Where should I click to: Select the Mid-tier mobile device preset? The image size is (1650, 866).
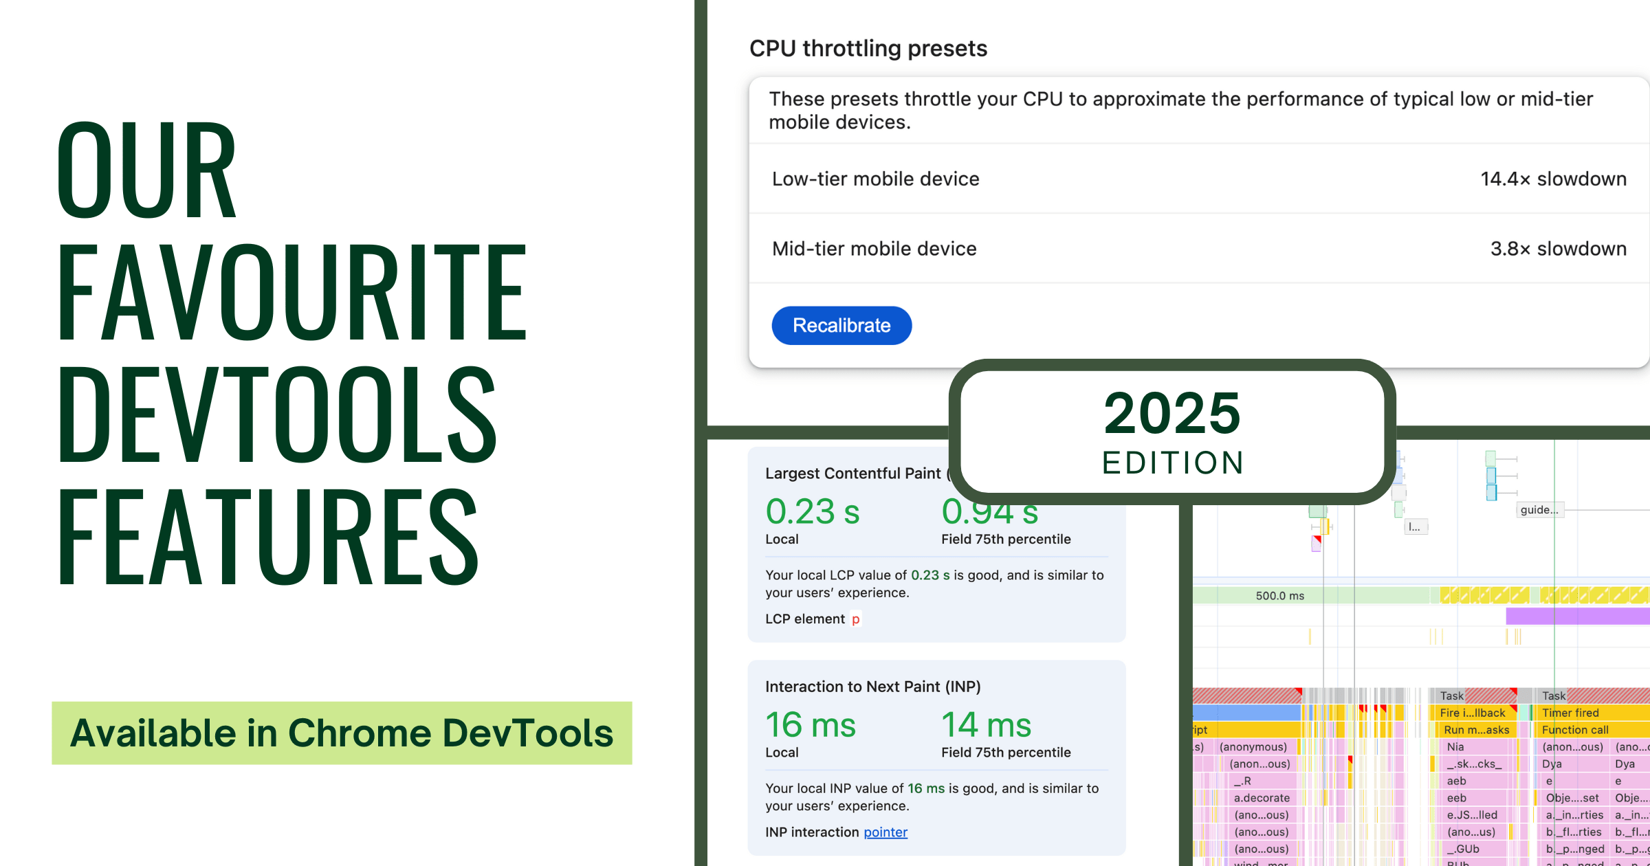tap(1199, 249)
